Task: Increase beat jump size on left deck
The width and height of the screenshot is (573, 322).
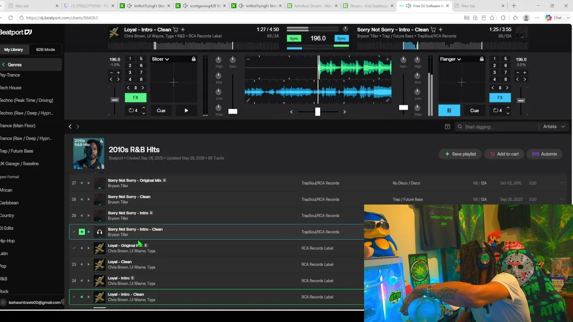Action: point(143,88)
